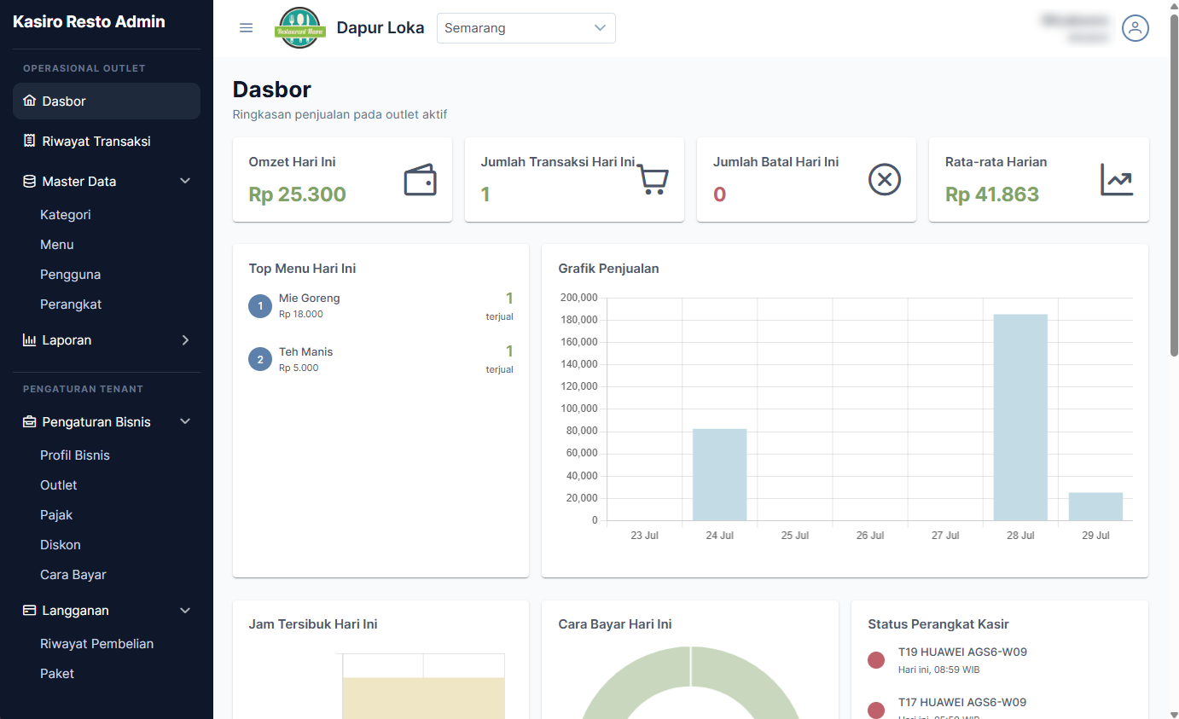Click the trending chart icon

click(1117, 180)
